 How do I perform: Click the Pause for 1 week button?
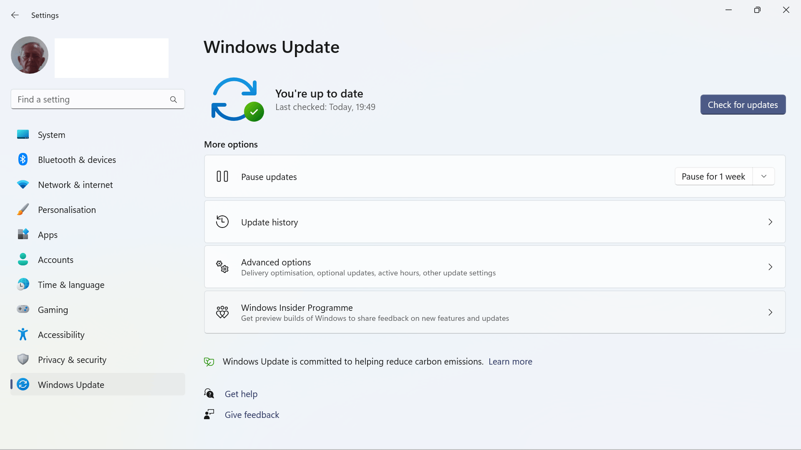tap(713, 177)
